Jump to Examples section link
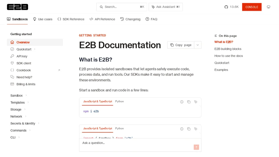Viewport: 279px width, 157px height. (x=221, y=70)
